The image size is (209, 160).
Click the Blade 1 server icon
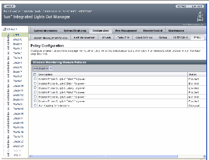tap(8, 44)
